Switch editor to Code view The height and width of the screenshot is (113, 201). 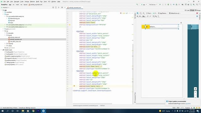pos(187,10)
